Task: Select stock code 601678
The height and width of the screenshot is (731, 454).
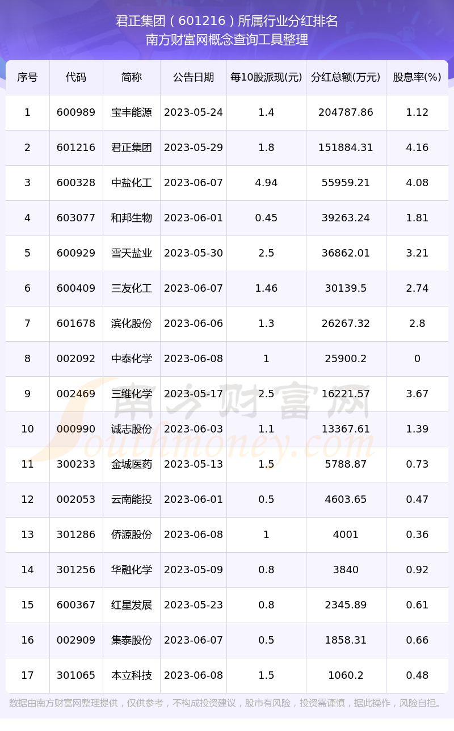Action: (76, 324)
